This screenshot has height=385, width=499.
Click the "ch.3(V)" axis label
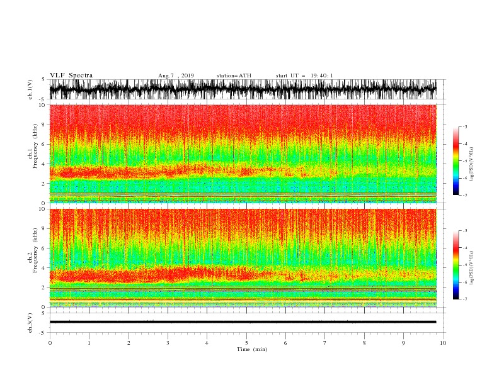pyautogui.click(x=30, y=323)
